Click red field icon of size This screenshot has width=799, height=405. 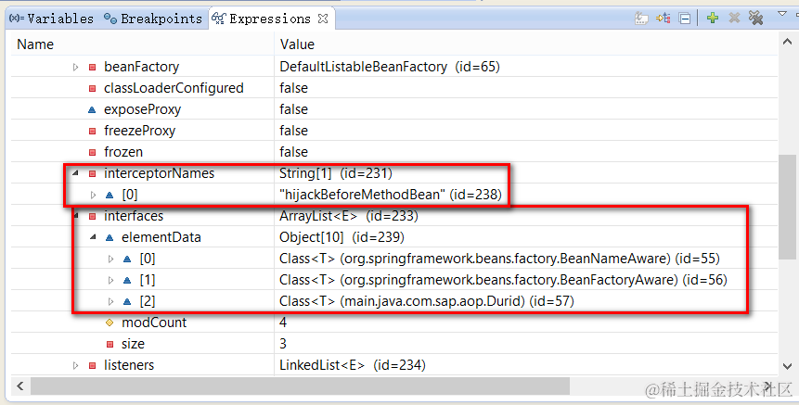coord(110,344)
